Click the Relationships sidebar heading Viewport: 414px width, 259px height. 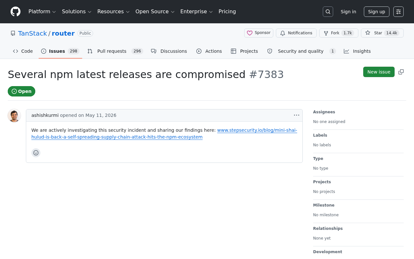[x=328, y=229]
